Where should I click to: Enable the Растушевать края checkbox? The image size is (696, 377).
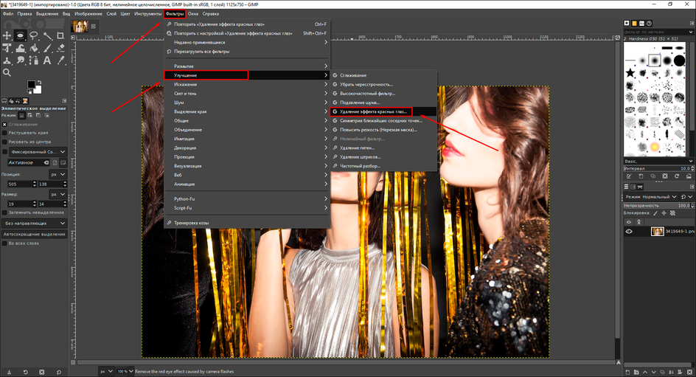pyautogui.click(x=5, y=133)
